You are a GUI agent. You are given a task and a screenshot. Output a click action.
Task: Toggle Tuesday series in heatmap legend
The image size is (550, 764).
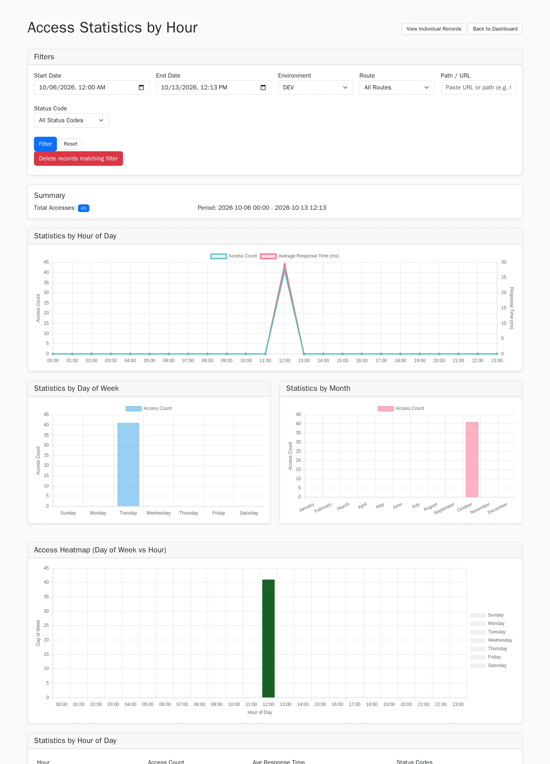pos(488,632)
